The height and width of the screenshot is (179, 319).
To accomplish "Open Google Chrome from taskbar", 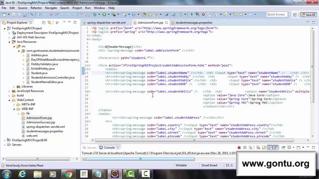I will coord(68,174).
